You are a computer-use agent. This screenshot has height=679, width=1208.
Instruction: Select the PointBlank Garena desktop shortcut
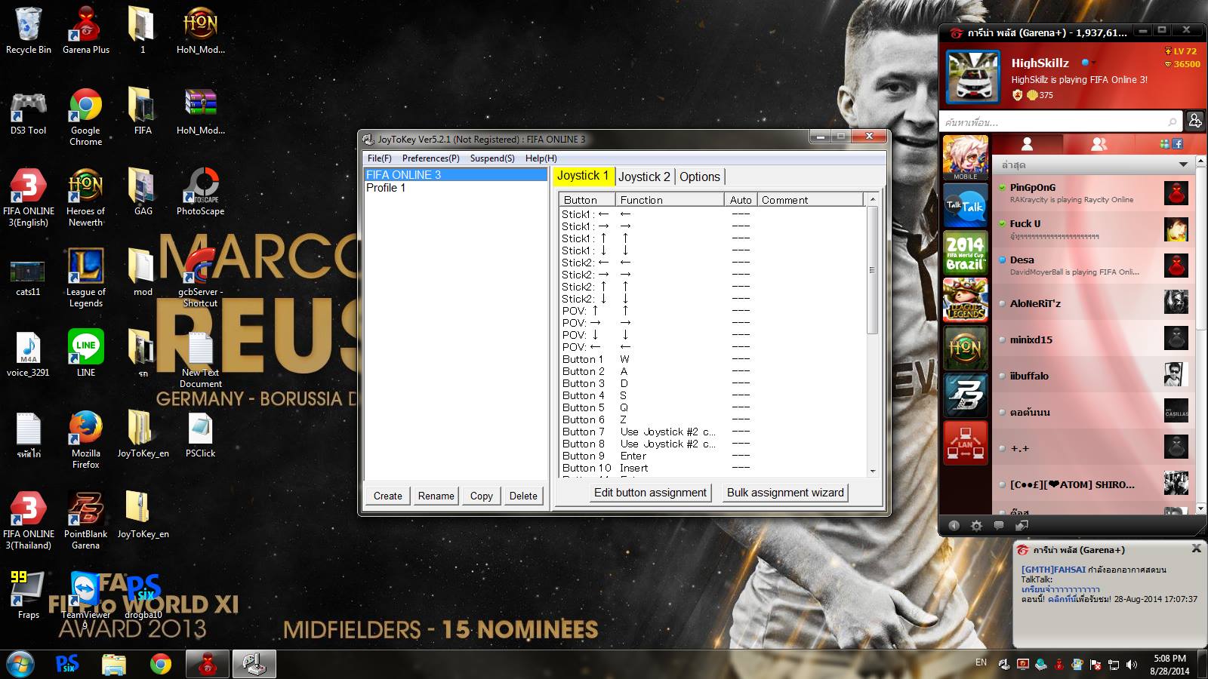(x=86, y=521)
